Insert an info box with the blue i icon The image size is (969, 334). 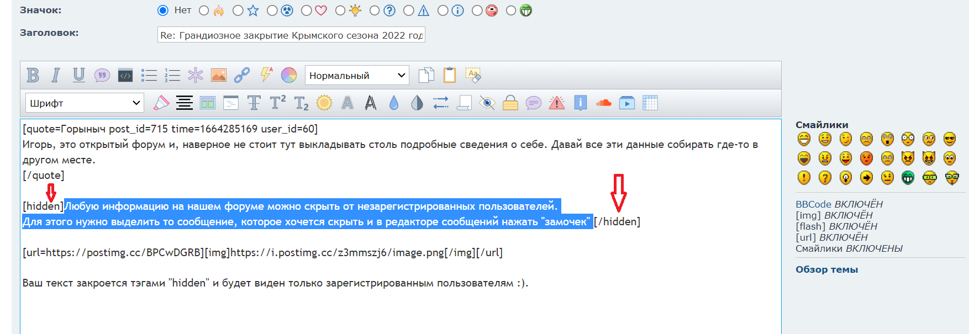pyautogui.click(x=580, y=103)
